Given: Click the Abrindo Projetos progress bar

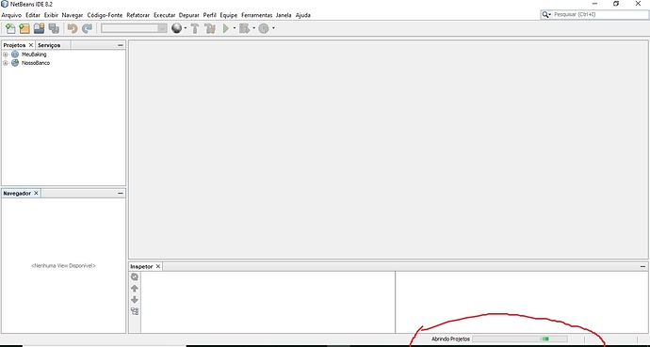Looking at the screenshot, I should tap(520, 339).
